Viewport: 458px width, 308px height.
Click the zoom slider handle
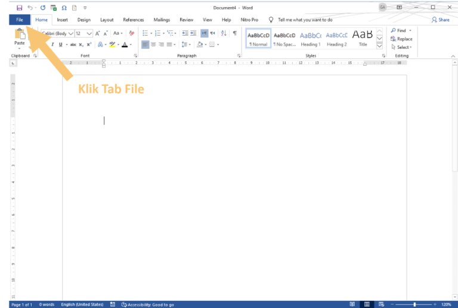point(414,304)
